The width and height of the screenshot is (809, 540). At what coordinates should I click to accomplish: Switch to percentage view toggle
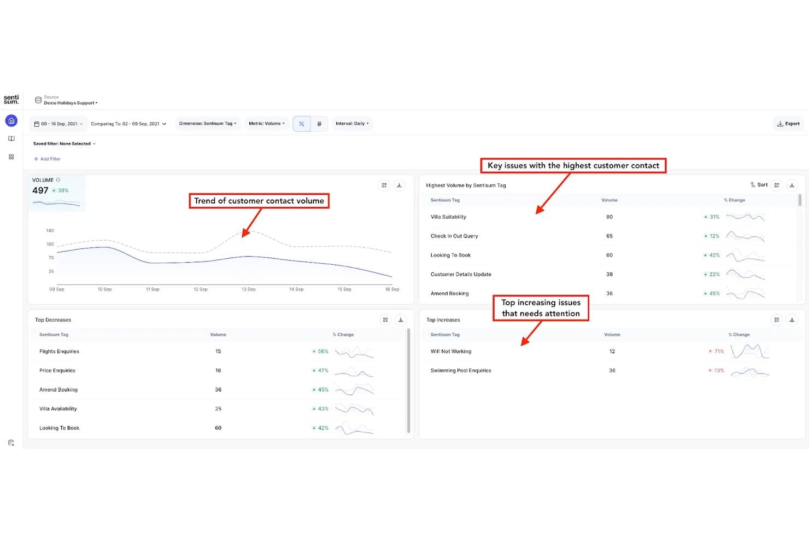(x=302, y=124)
